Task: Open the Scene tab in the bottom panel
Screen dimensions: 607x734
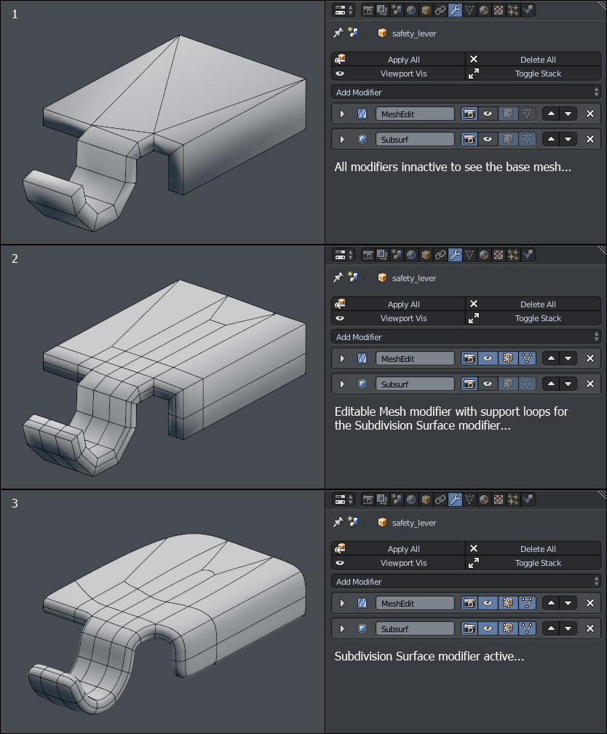Action: click(397, 500)
